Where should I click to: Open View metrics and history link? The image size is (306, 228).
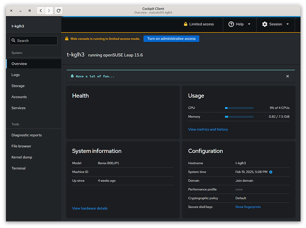(208, 130)
